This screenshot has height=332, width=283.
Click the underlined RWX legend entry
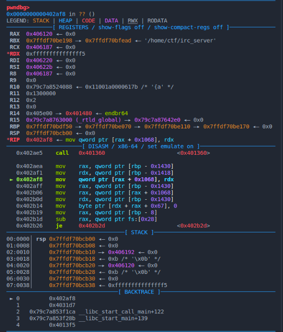[x=133, y=21]
